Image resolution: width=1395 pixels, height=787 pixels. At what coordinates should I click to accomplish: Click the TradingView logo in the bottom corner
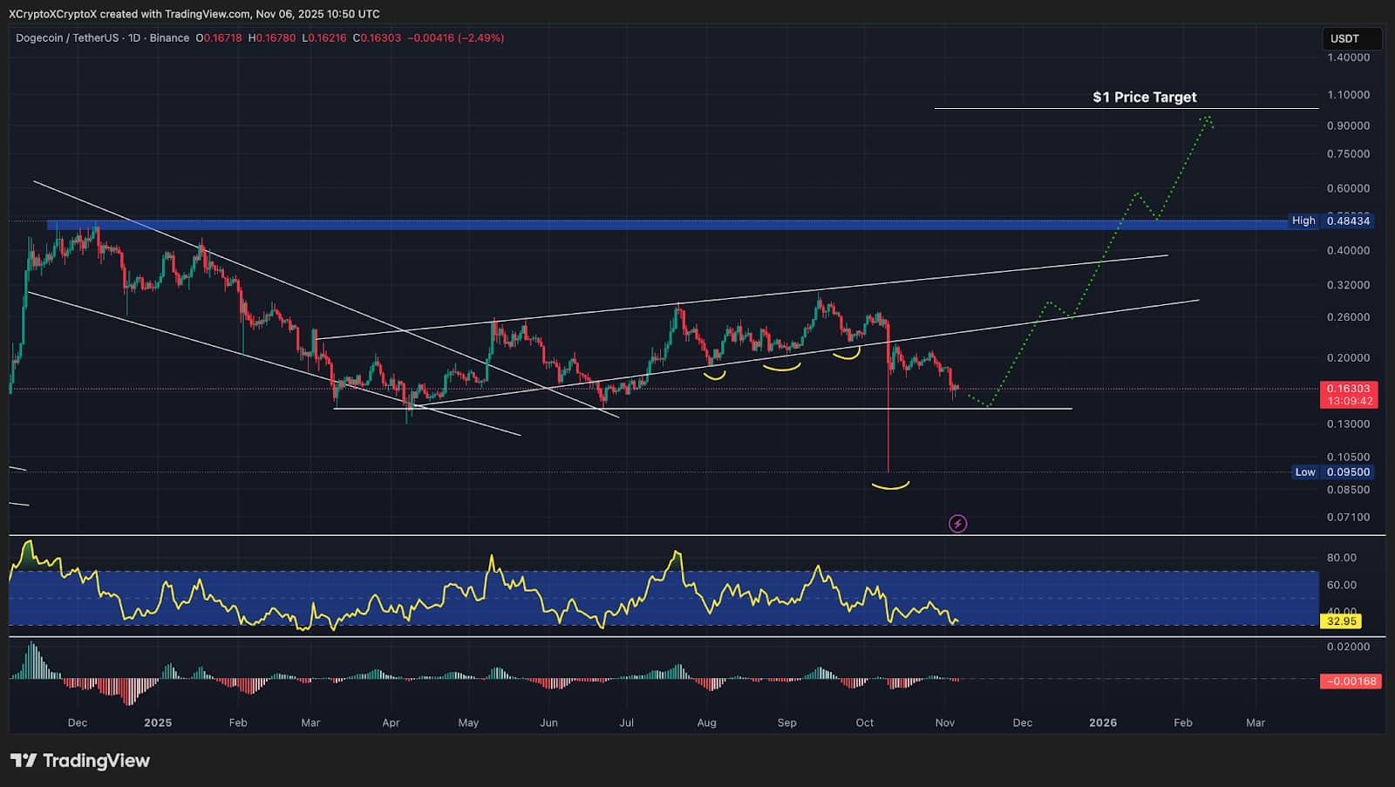click(x=78, y=760)
